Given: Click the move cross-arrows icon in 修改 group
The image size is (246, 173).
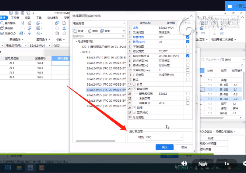Looking at the screenshot, I should (57, 28).
